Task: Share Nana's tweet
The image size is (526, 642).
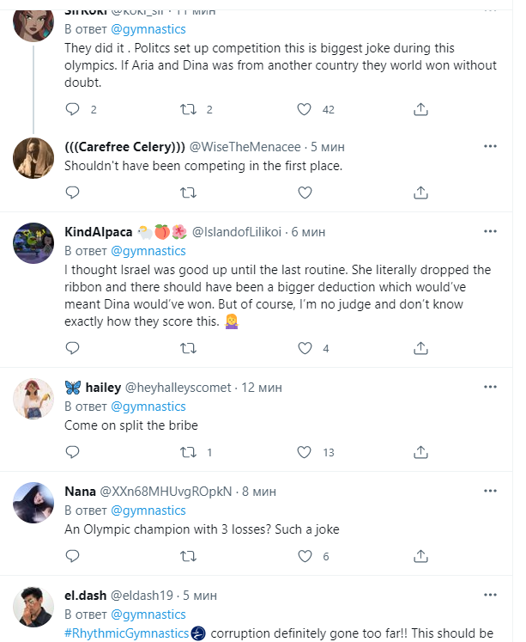Action: click(420, 556)
